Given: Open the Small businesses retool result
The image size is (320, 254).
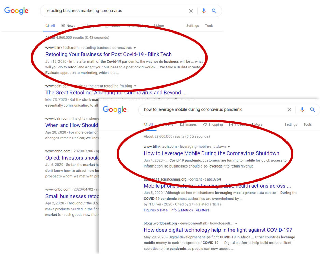Looking at the screenshot, I should pyautogui.click(x=72, y=196).
